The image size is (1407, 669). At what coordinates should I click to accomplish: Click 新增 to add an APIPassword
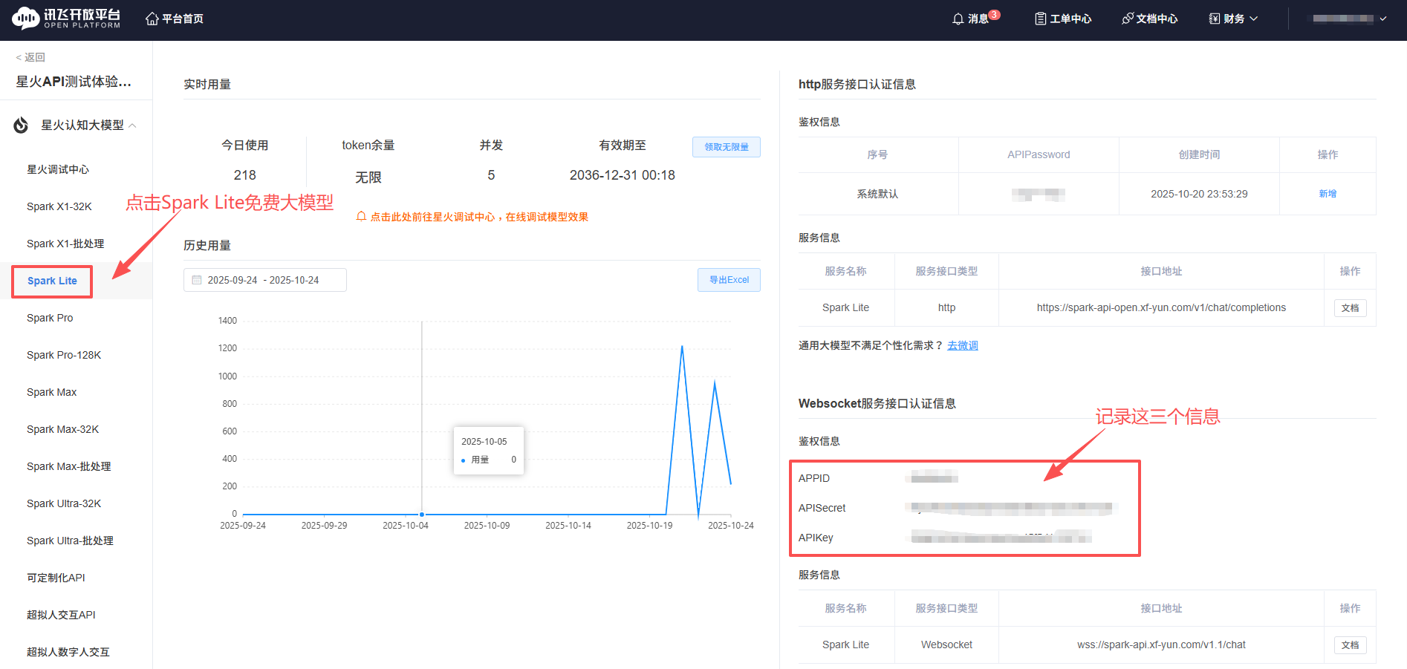(x=1328, y=194)
